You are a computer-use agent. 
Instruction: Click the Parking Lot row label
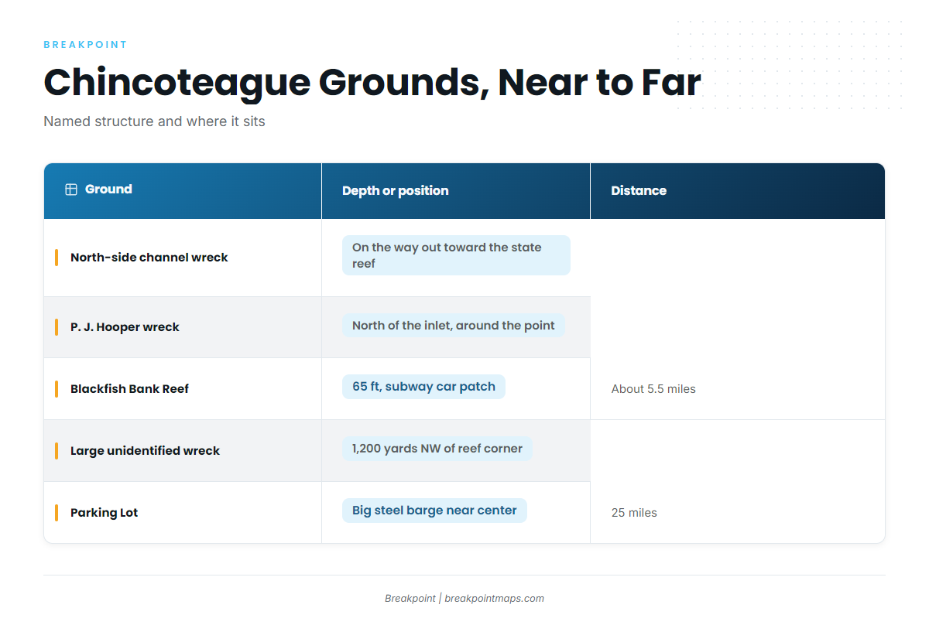[x=104, y=513]
